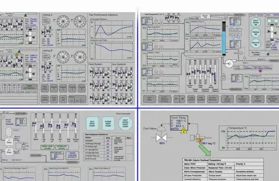Open the alarm detail table header row
Image resolution: width=279 pixels, height=181 pixels.
pos(223,160)
